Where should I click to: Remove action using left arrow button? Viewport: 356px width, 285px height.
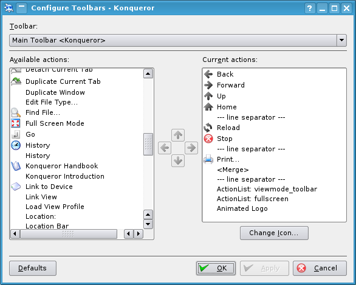click(165, 148)
